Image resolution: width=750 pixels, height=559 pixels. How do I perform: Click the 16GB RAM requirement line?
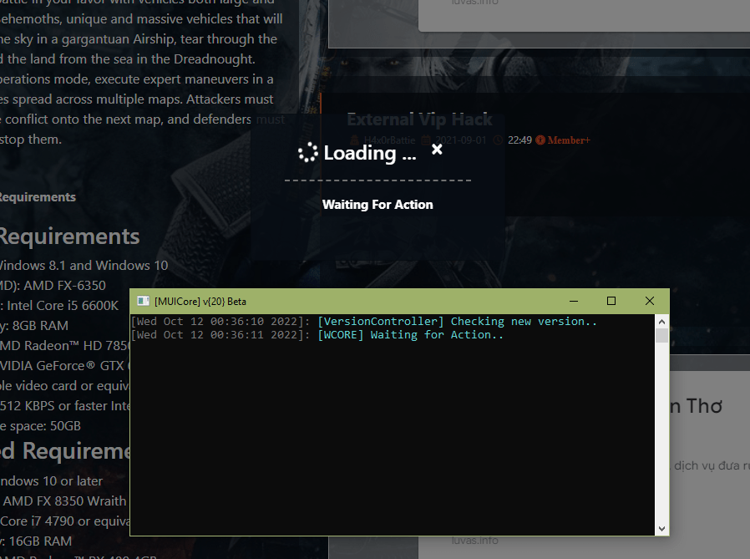tap(36, 541)
